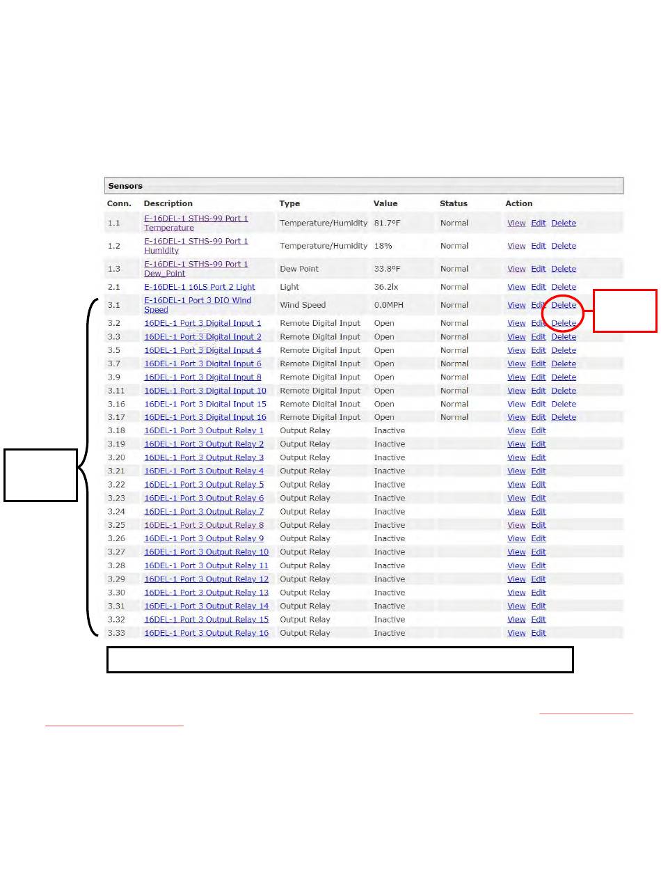Open 16DEL-1 Port 3 Output Relay 2

click(204, 444)
